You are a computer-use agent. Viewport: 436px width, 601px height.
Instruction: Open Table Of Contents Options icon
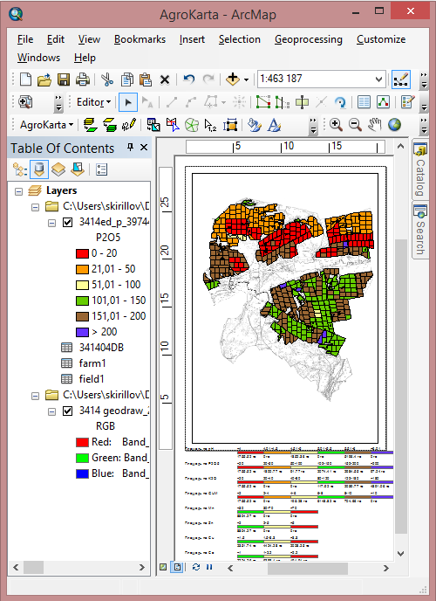point(102,169)
